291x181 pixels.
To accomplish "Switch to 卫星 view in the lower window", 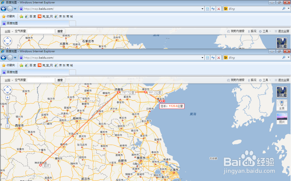I will tap(282, 92).
